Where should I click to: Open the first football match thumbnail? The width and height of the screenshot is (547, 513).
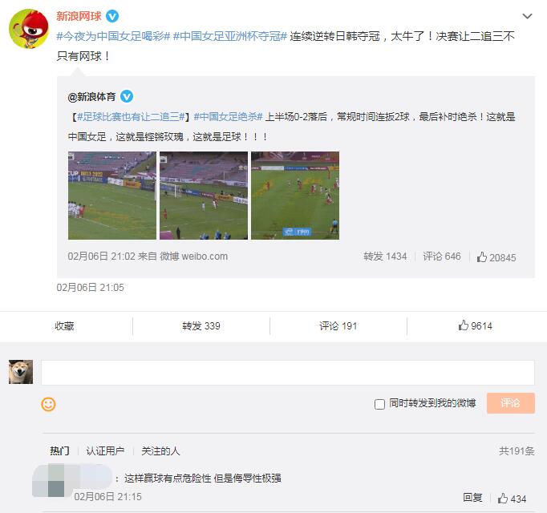tap(112, 196)
